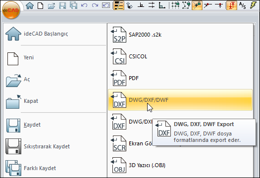Create new document from toolbar page icon
Viewport: 260px width, 178px height.
pos(41,5)
